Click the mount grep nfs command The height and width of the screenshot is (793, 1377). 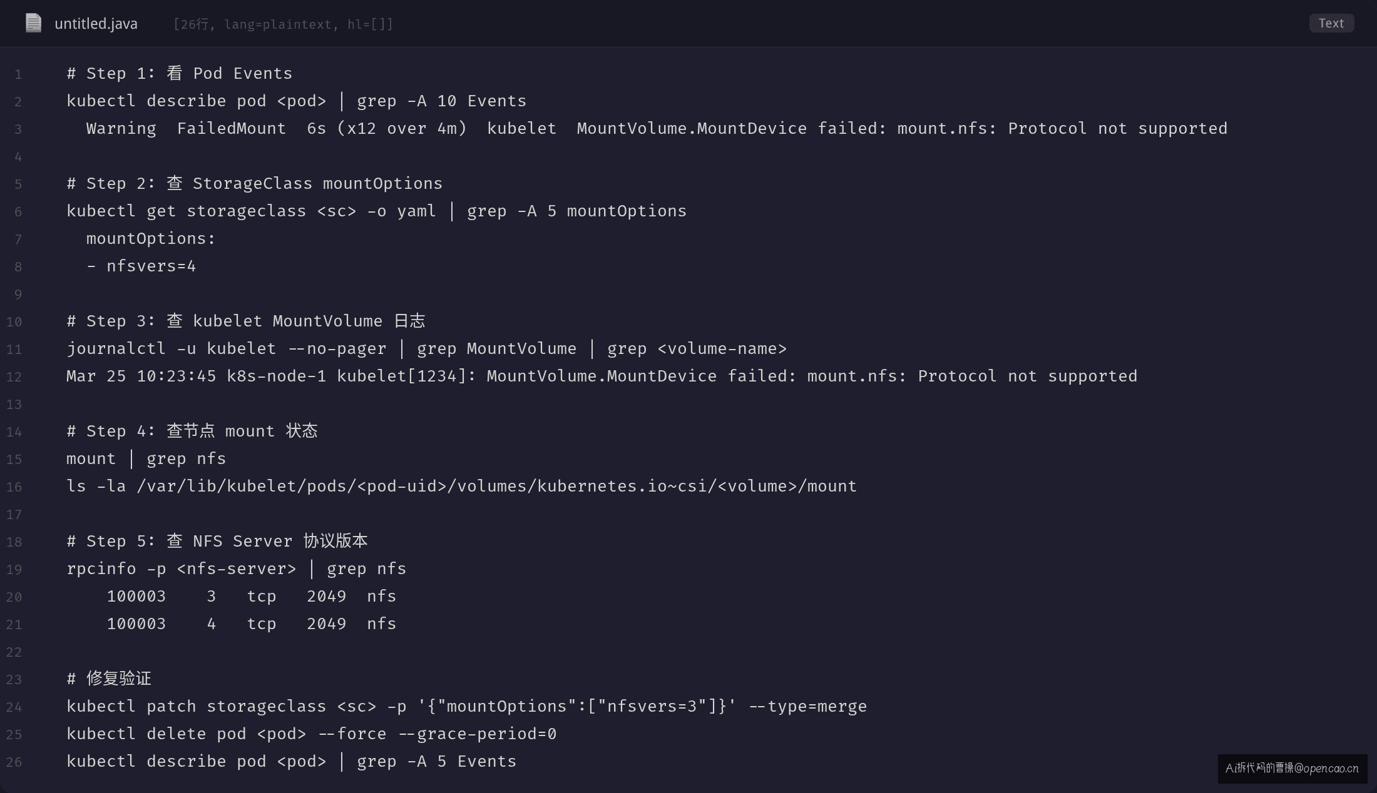[146, 458]
